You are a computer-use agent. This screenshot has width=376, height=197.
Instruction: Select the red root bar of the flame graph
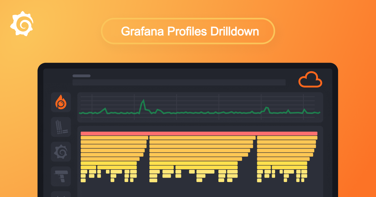click(x=199, y=134)
